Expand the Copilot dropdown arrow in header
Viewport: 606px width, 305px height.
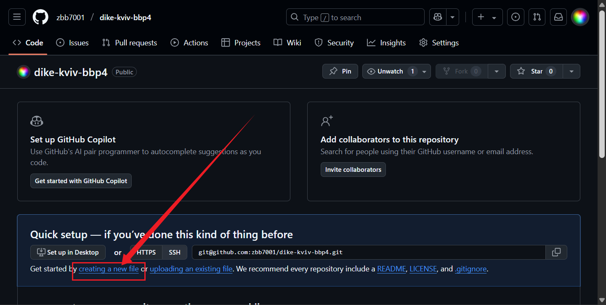452,17
